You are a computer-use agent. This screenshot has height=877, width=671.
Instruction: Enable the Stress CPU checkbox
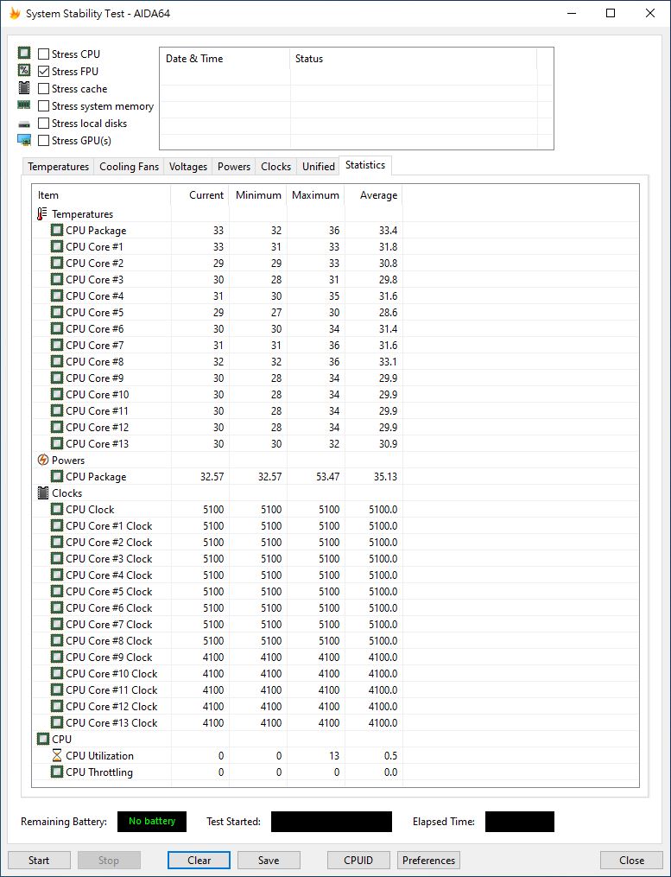coord(43,54)
